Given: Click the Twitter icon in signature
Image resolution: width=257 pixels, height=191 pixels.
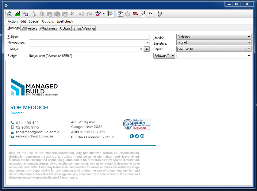Looking at the screenshot, I should [137, 136].
